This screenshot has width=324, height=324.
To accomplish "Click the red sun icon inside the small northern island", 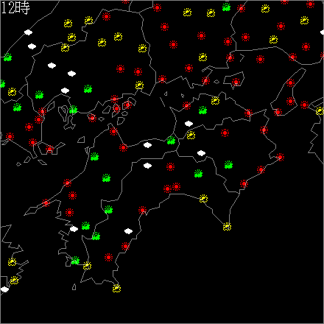I will pos(236,82).
